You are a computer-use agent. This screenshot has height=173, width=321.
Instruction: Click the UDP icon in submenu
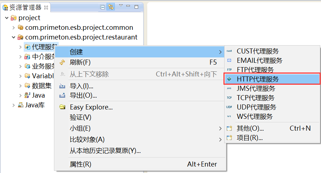point(229,107)
